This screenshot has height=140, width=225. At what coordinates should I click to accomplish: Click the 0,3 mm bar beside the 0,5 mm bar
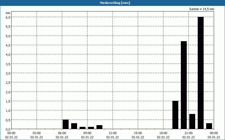coord(74,126)
